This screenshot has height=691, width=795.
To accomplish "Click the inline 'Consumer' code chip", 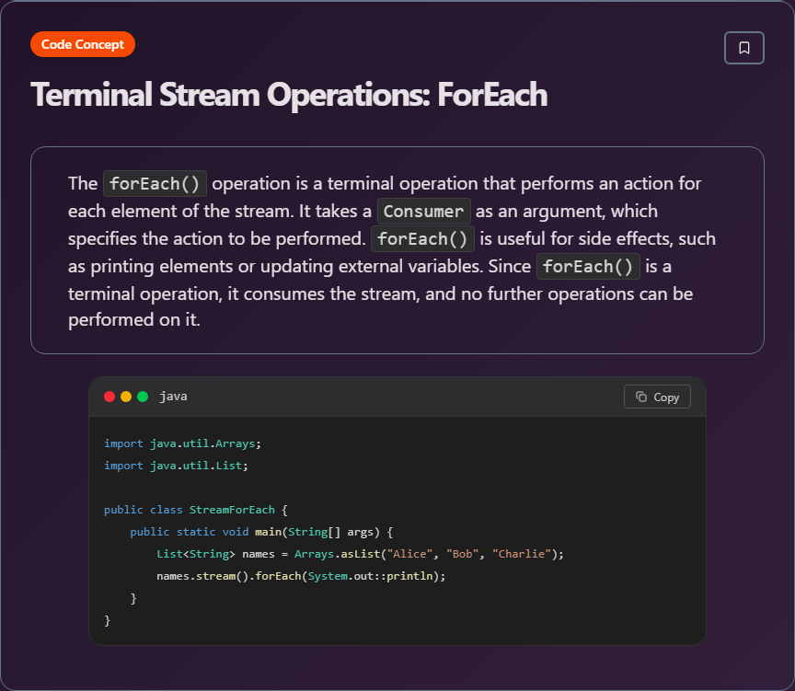I will click(424, 211).
